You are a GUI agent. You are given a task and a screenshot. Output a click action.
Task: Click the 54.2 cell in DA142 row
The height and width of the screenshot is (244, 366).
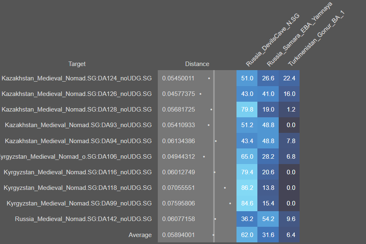[x=268, y=219]
